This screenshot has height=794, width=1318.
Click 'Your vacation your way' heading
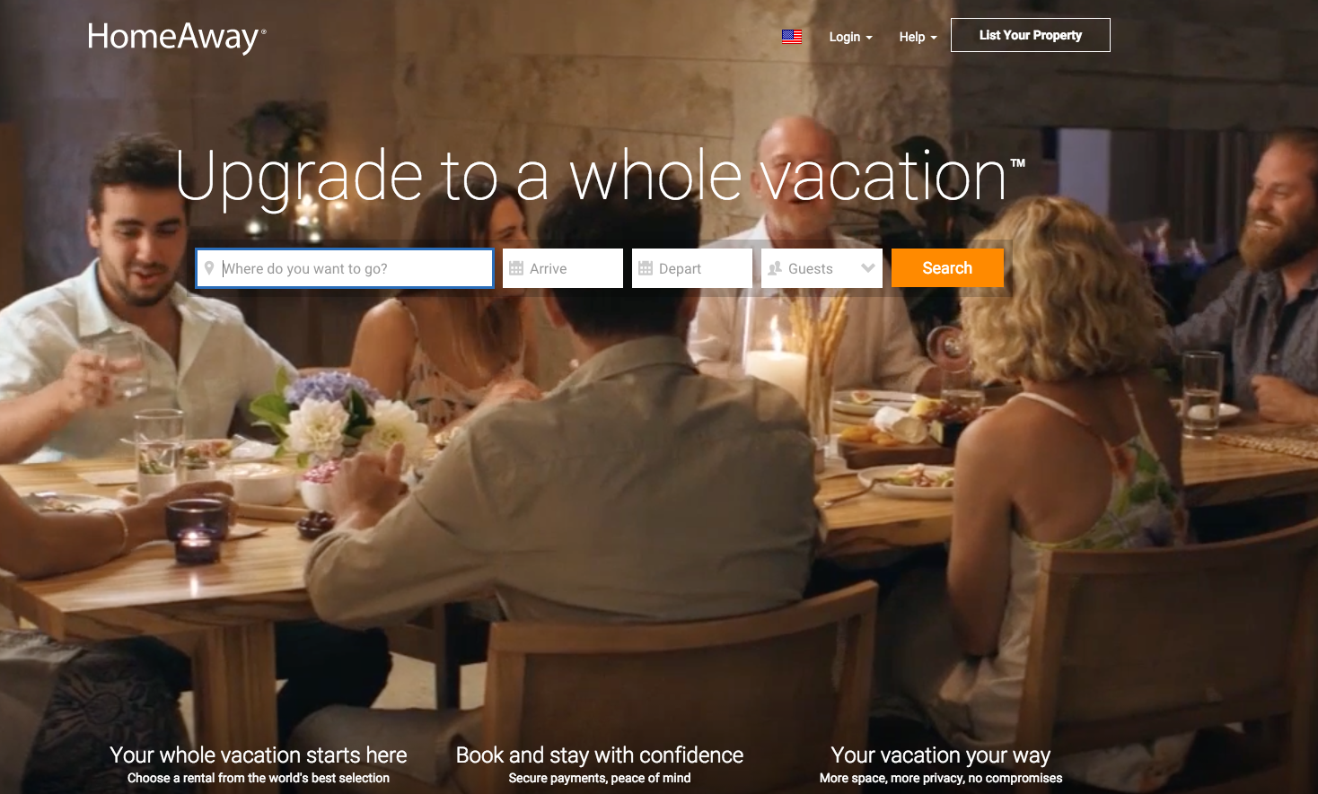(x=941, y=755)
